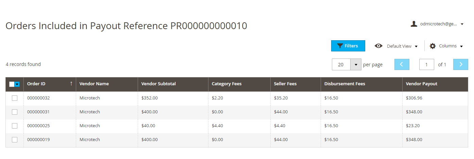Screen dimensions: 474x159
Task: Open the Default View dropdown
Action: 396,46
